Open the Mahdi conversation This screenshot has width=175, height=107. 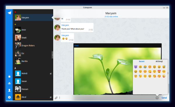(33, 73)
